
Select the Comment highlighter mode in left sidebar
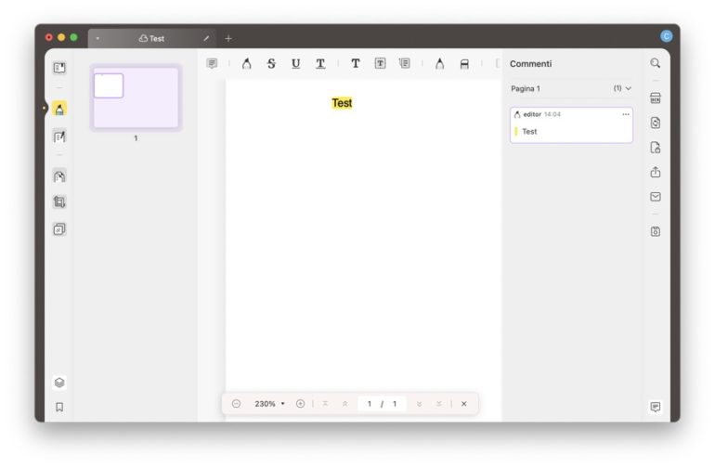click(59, 109)
